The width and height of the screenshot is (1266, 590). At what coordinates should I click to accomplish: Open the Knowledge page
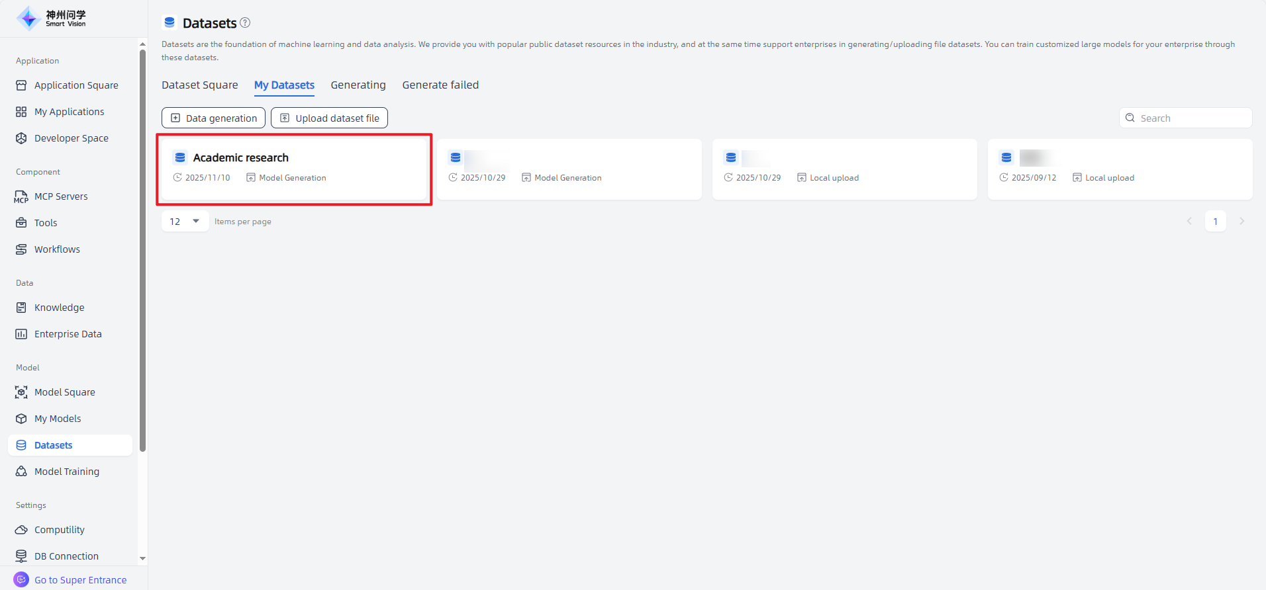59,308
